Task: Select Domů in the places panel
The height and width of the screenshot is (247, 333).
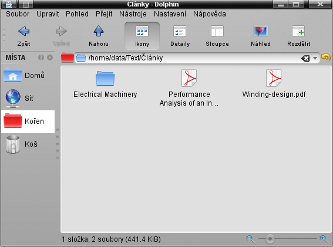Action: point(28,75)
